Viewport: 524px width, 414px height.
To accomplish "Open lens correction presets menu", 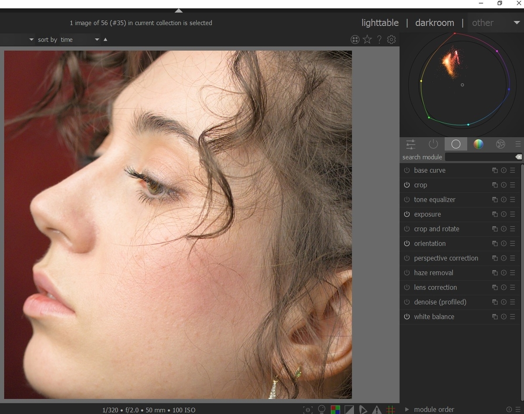I will [x=513, y=288].
